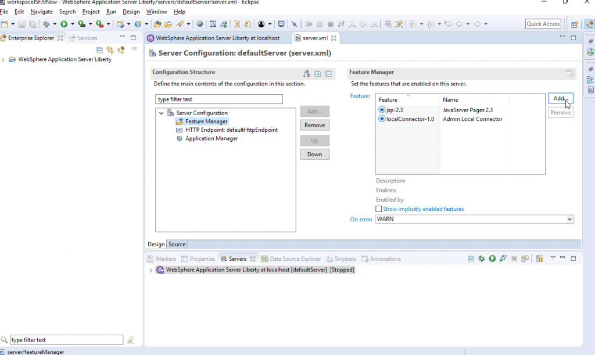Open Enterprise Explorer view menu triangle
The width and height of the screenshot is (595, 355).
(x=134, y=49)
